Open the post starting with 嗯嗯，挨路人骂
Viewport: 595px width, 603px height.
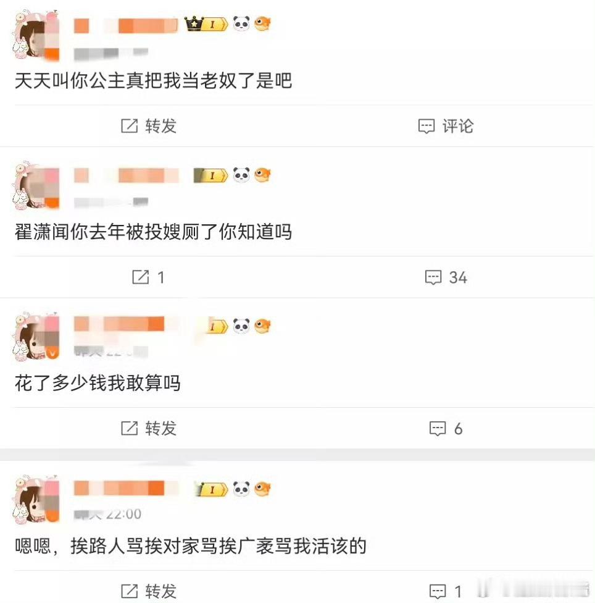click(x=191, y=546)
